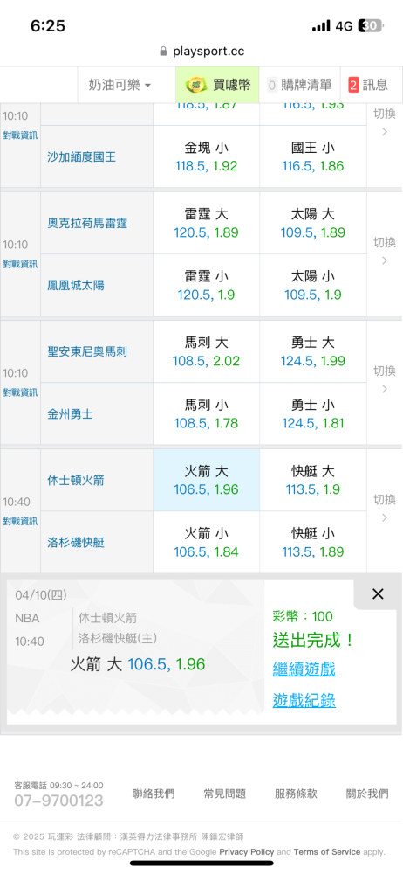Viewport: 403px width, 874px height.
Task: Deselect highlighted 火箭 大 106.5 cell
Action: (206, 481)
